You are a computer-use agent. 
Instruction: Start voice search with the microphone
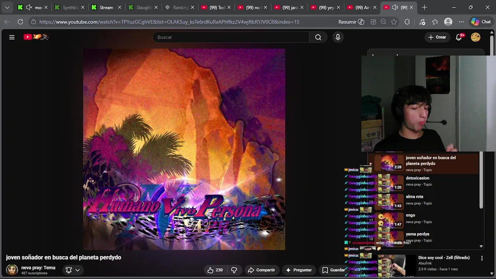[x=338, y=37]
